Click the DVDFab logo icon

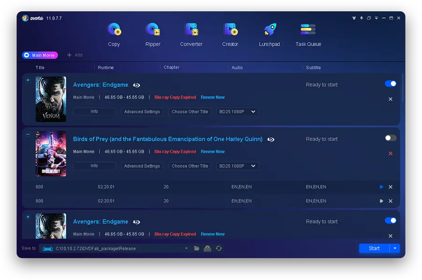click(x=25, y=18)
